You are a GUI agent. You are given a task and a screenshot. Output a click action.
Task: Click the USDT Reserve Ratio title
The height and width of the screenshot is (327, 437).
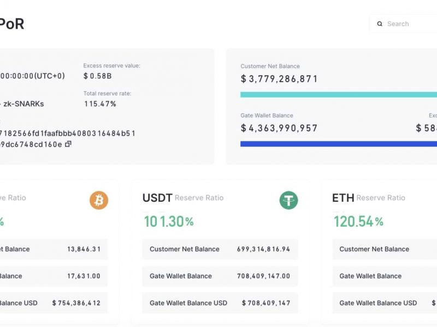(182, 198)
